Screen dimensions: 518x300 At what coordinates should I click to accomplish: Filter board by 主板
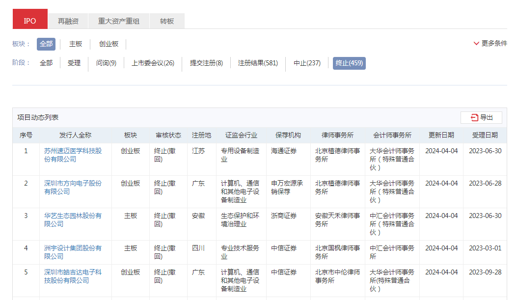[76, 44]
